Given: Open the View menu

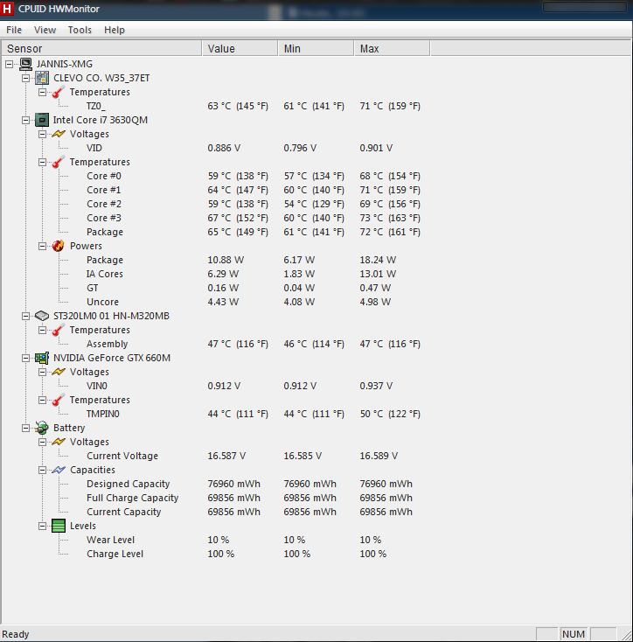Looking at the screenshot, I should [x=45, y=30].
